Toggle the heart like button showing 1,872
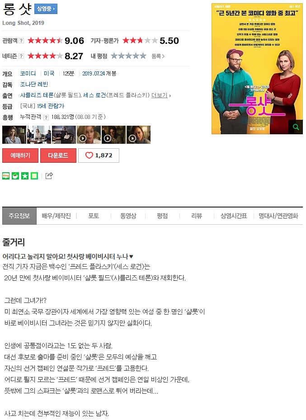Viewport: 306px width, 420px height. pyautogui.click(x=99, y=156)
